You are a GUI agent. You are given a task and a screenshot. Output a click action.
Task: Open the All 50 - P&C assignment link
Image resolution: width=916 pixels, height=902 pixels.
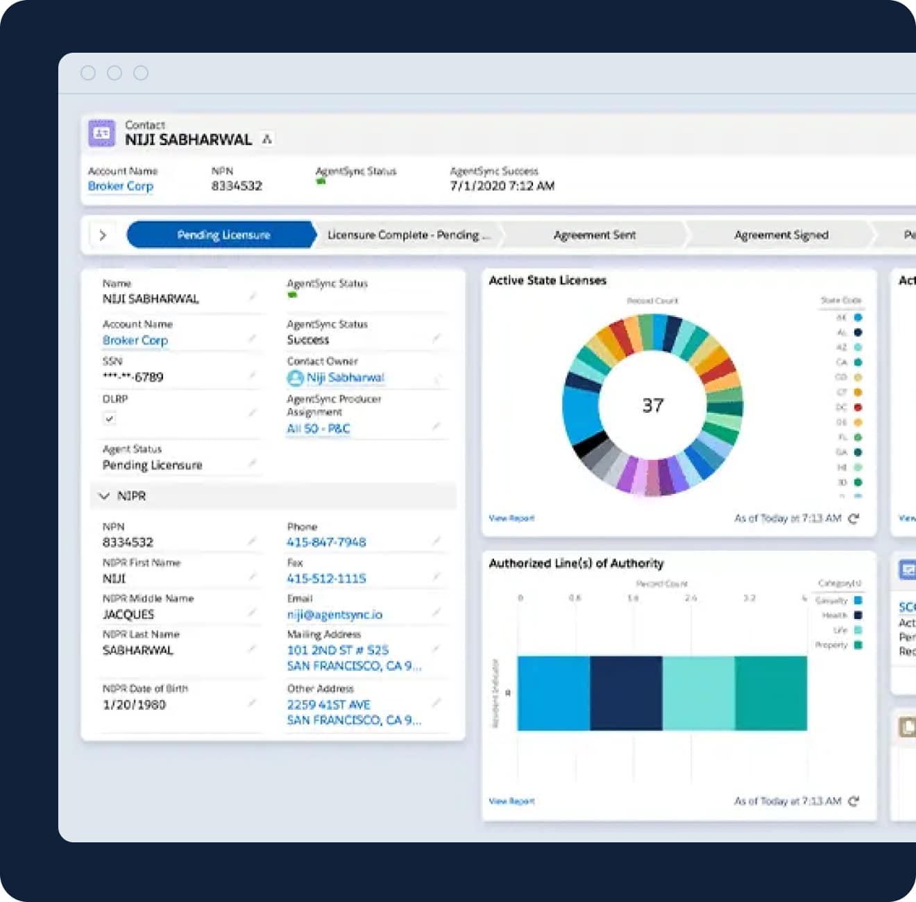click(319, 429)
